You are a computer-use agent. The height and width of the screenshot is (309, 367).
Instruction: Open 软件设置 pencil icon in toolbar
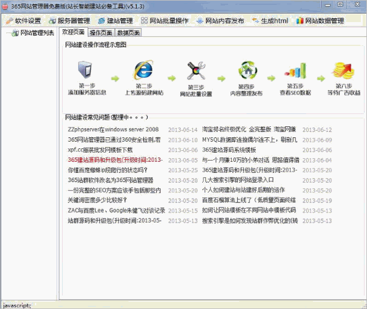point(9,21)
